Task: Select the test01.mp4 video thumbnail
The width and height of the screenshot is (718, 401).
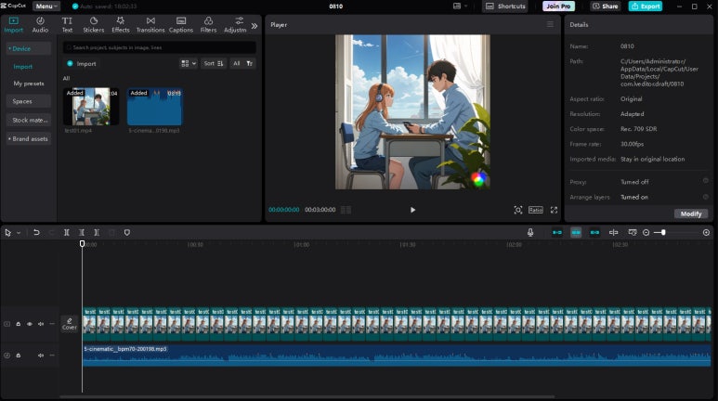Action: tap(91, 107)
